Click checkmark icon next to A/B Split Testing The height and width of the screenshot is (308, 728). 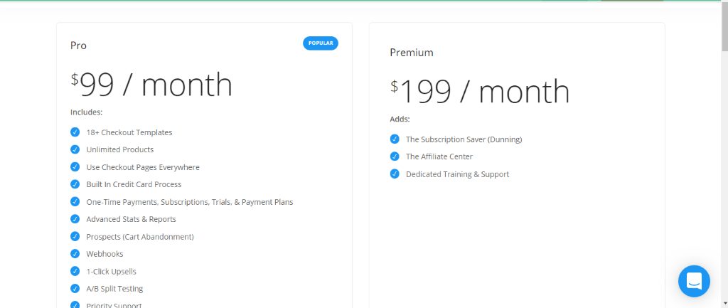tap(75, 289)
